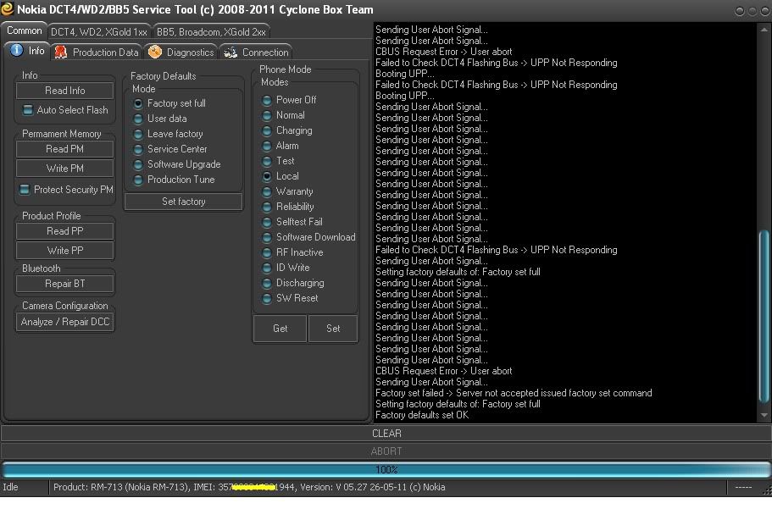Click the log output vertical scrollbar
Screen dimensions: 772x520
764,322
